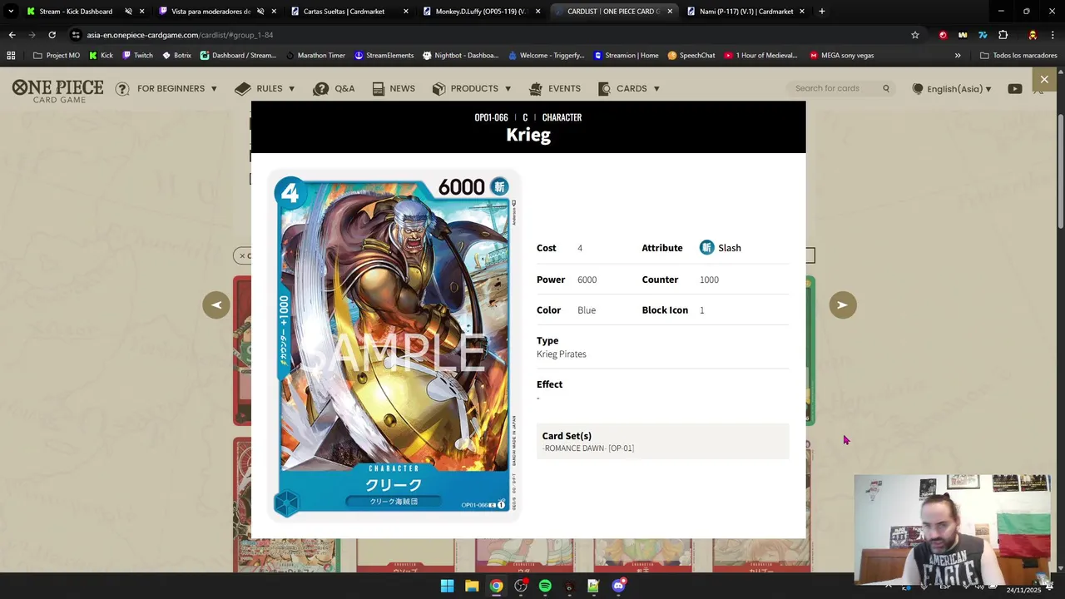Open the English(Asia) language dropdown
The height and width of the screenshot is (599, 1065).
tap(952, 88)
